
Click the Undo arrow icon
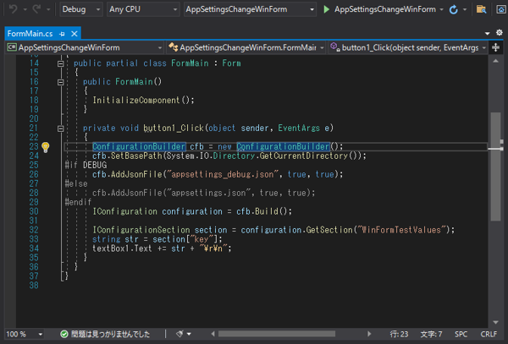pos(14,9)
